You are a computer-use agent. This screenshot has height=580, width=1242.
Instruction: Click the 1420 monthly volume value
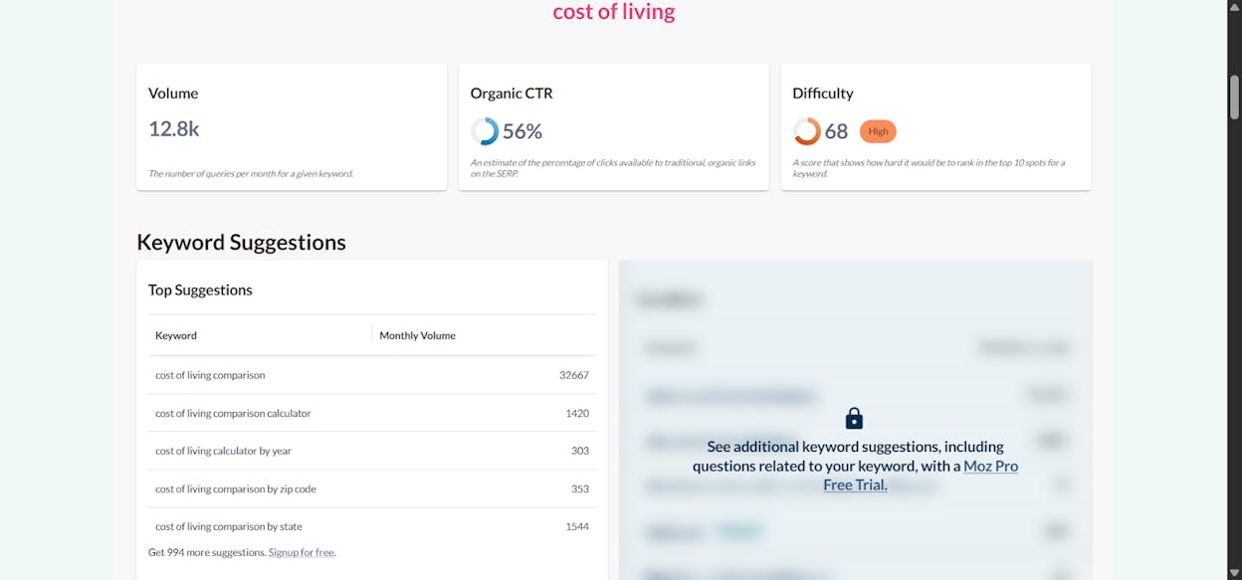(577, 413)
